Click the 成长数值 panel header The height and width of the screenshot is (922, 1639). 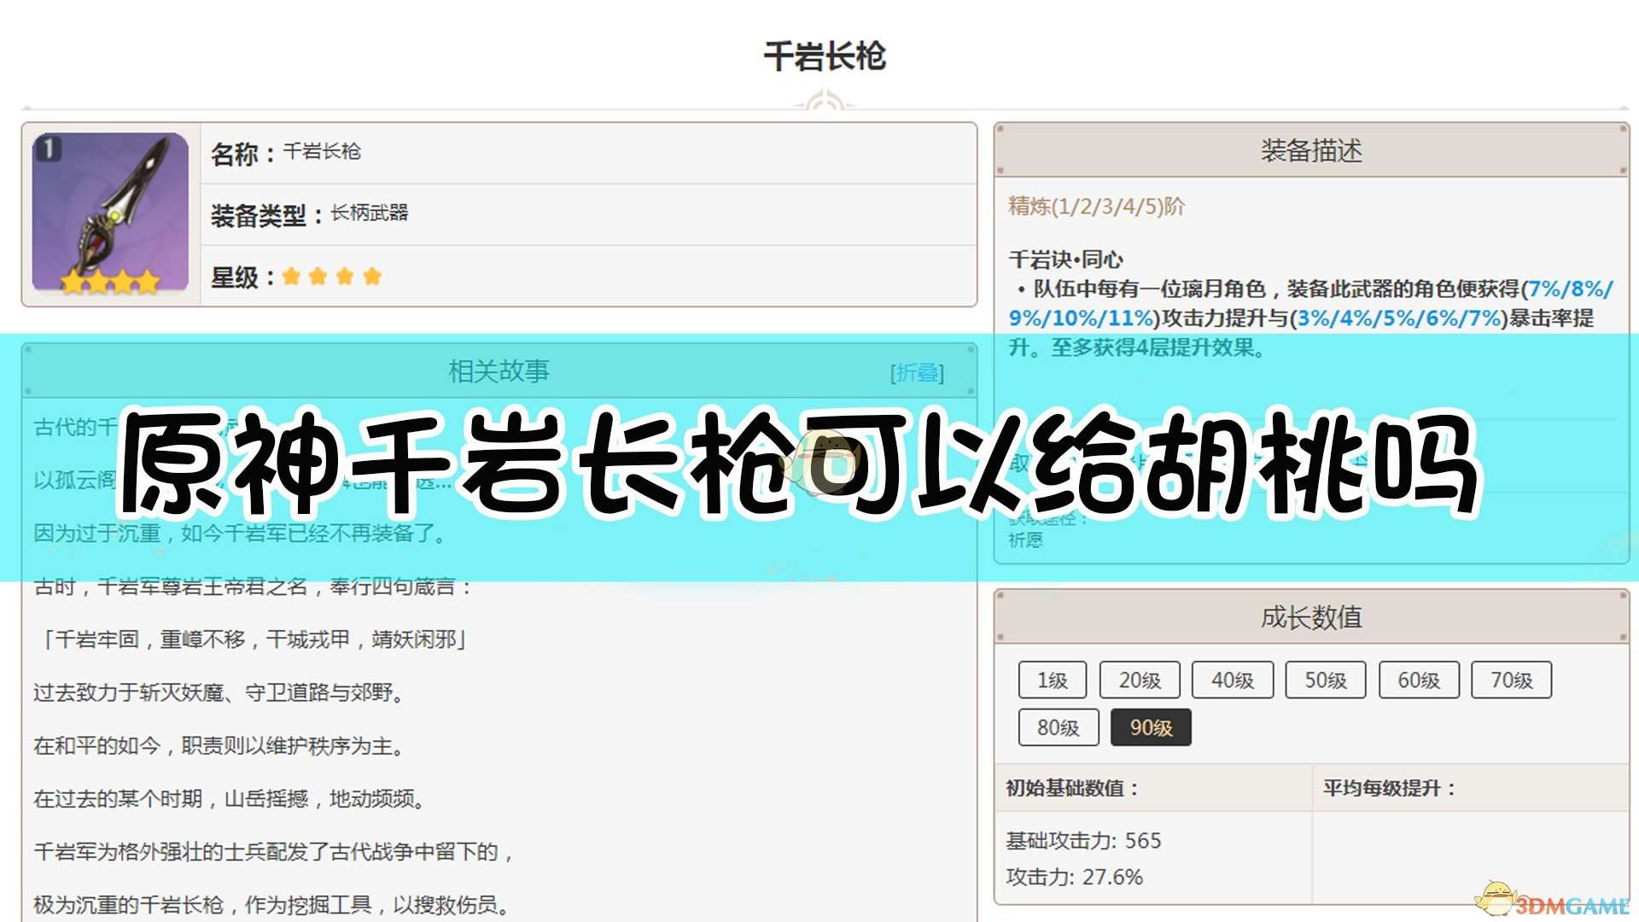[1311, 616]
